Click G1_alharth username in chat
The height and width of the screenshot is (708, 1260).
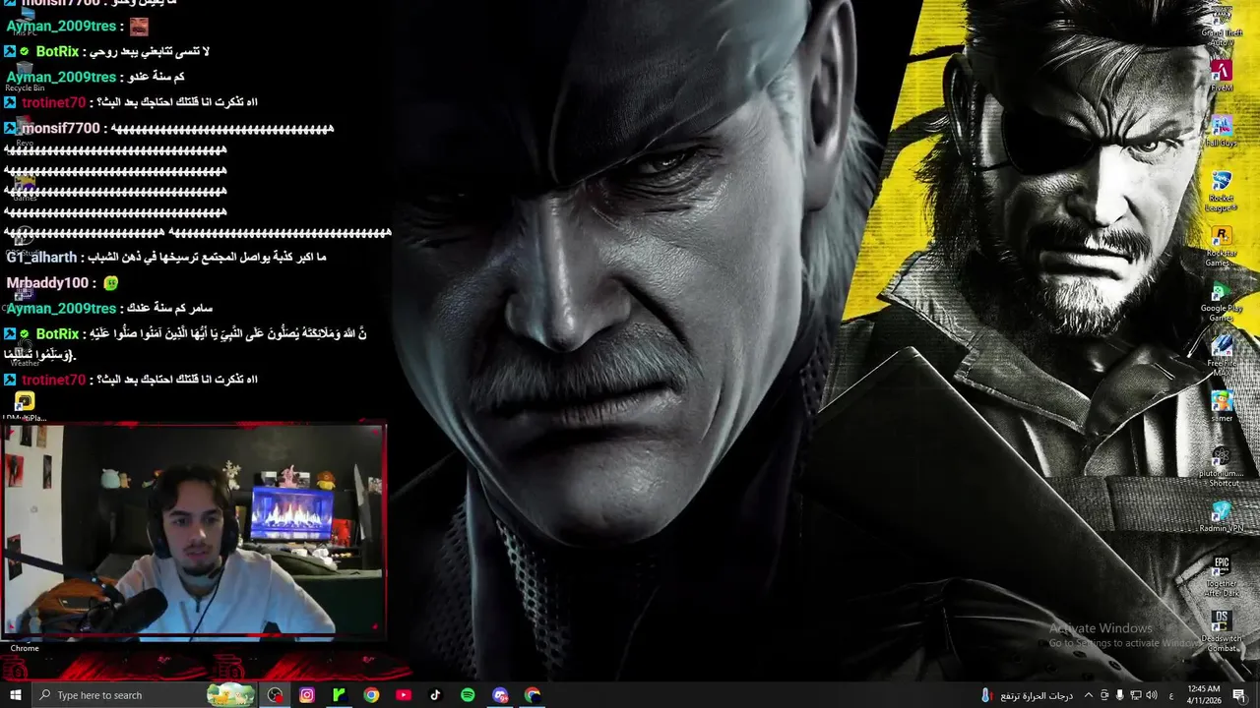[x=41, y=258]
